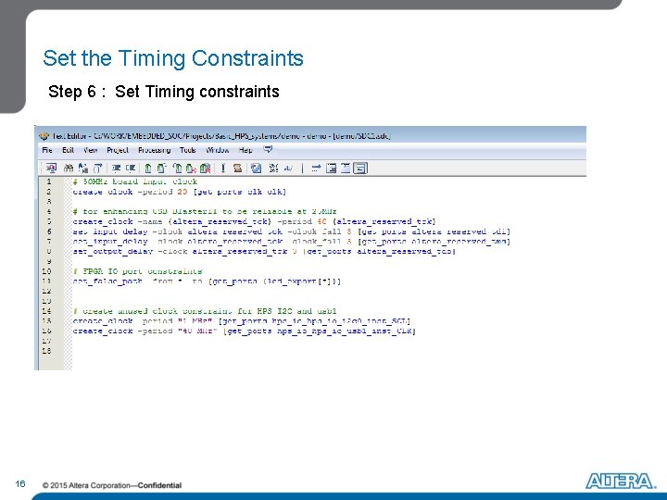The height and width of the screenshot is (500, 667).
Task: Open the Edit menu
Action: (68, 150)
